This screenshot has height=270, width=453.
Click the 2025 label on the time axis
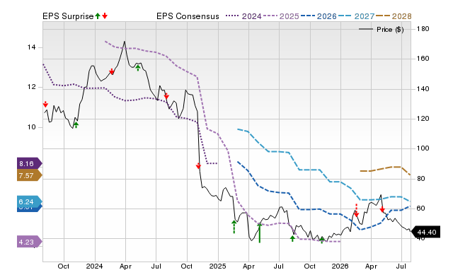[x=217, y=266]
